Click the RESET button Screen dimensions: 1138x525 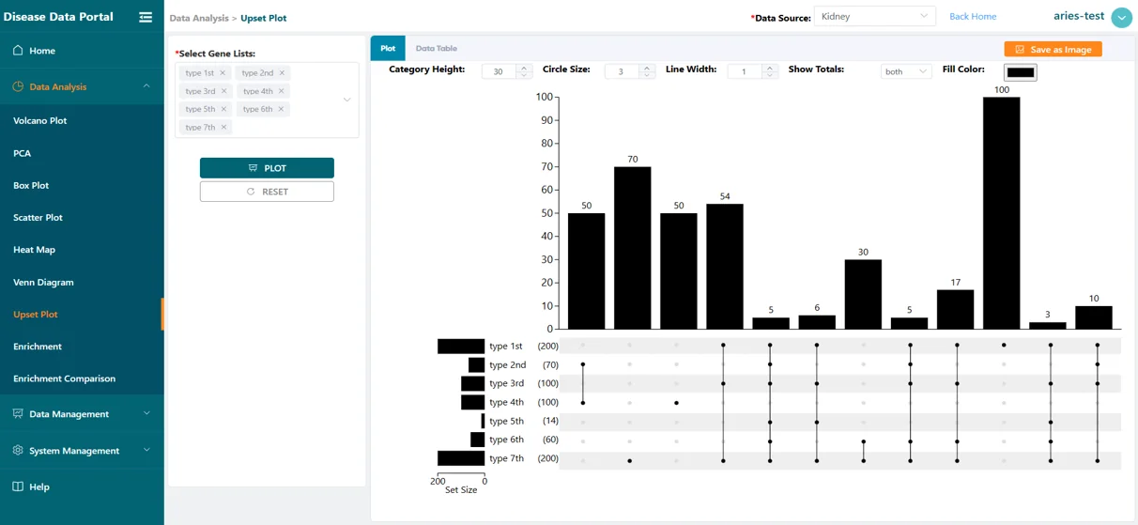267,192
